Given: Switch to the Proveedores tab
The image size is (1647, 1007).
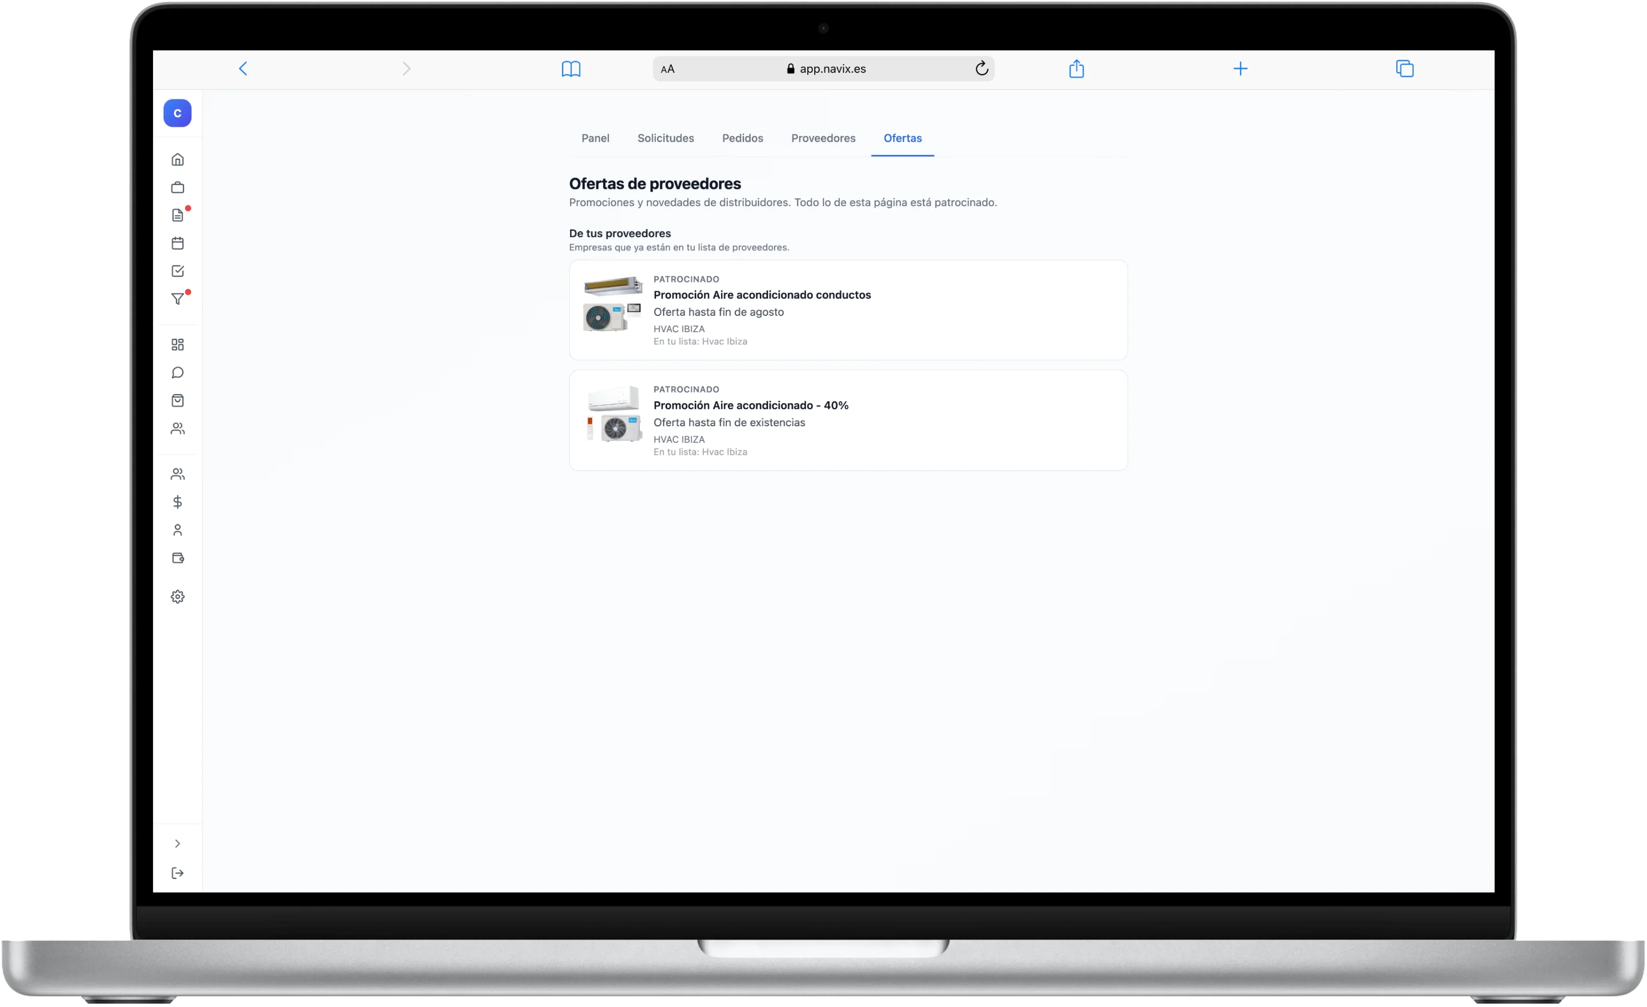Looking at the screenshot, I should (823, 138).
